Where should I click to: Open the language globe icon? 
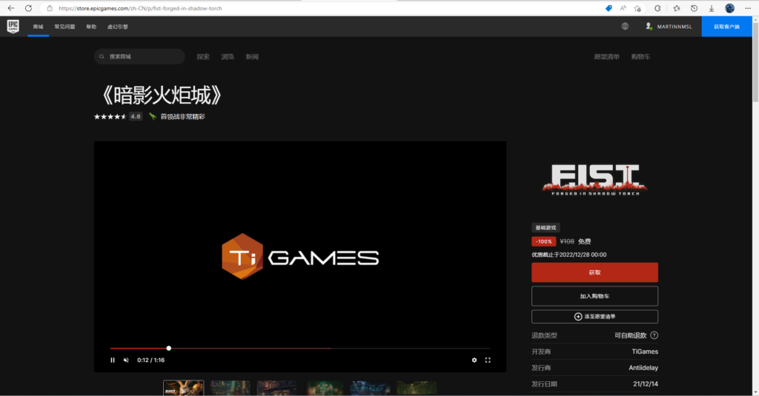(x=625, y=26)
